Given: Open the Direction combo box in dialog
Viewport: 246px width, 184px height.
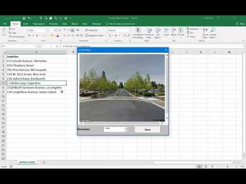Looking at the screenshot, I should (x=115, y=129).
